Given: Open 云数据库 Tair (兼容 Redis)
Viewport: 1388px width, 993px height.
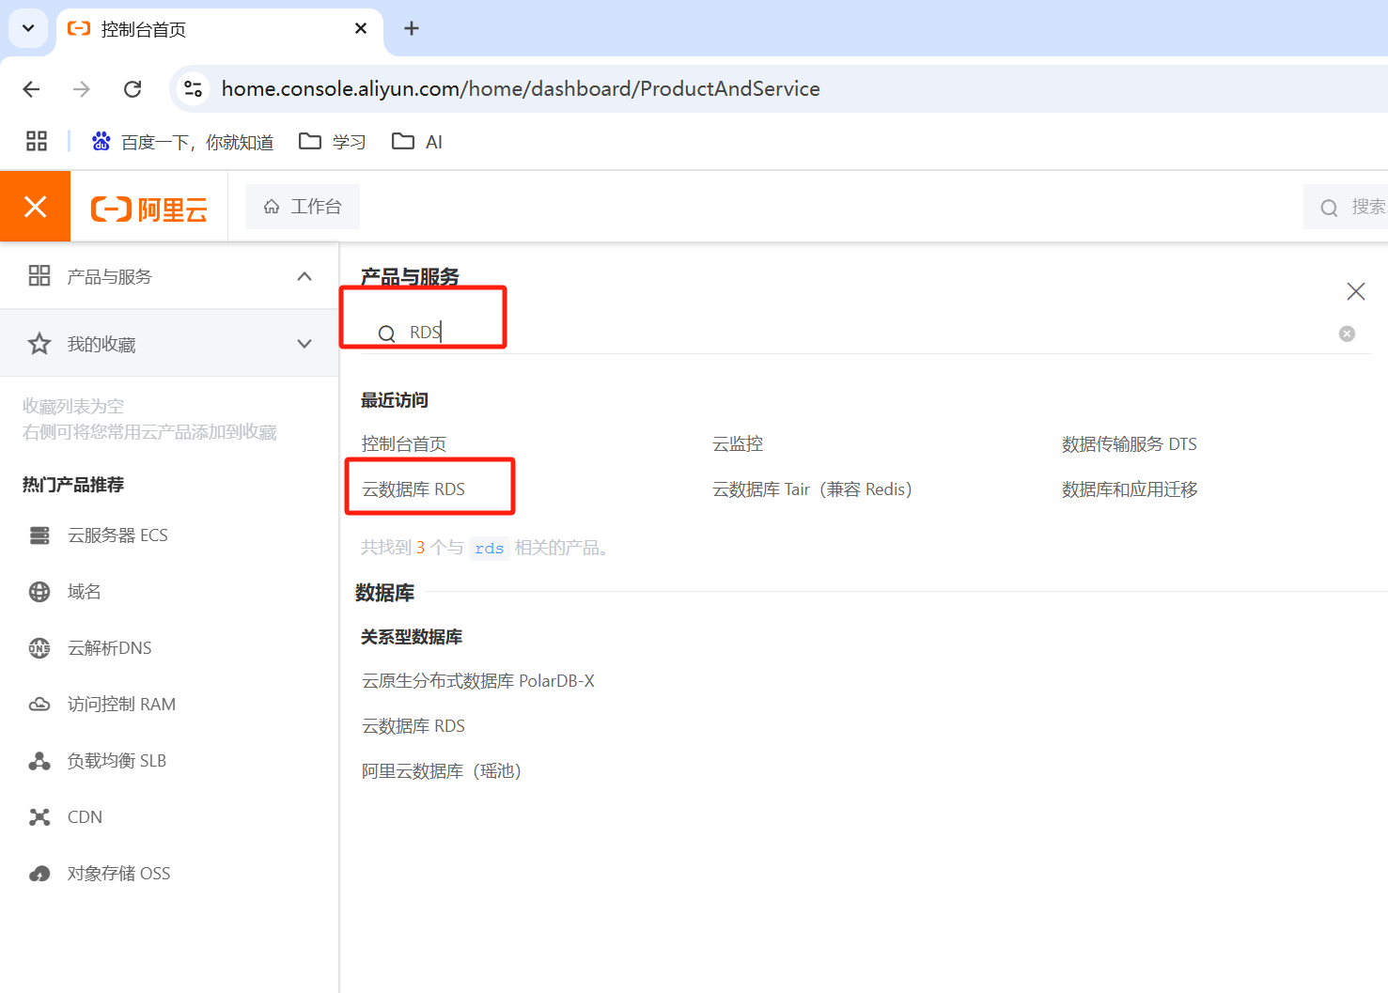Looking at the screenshot, I should pyautogui.click(x=812, y=489).
